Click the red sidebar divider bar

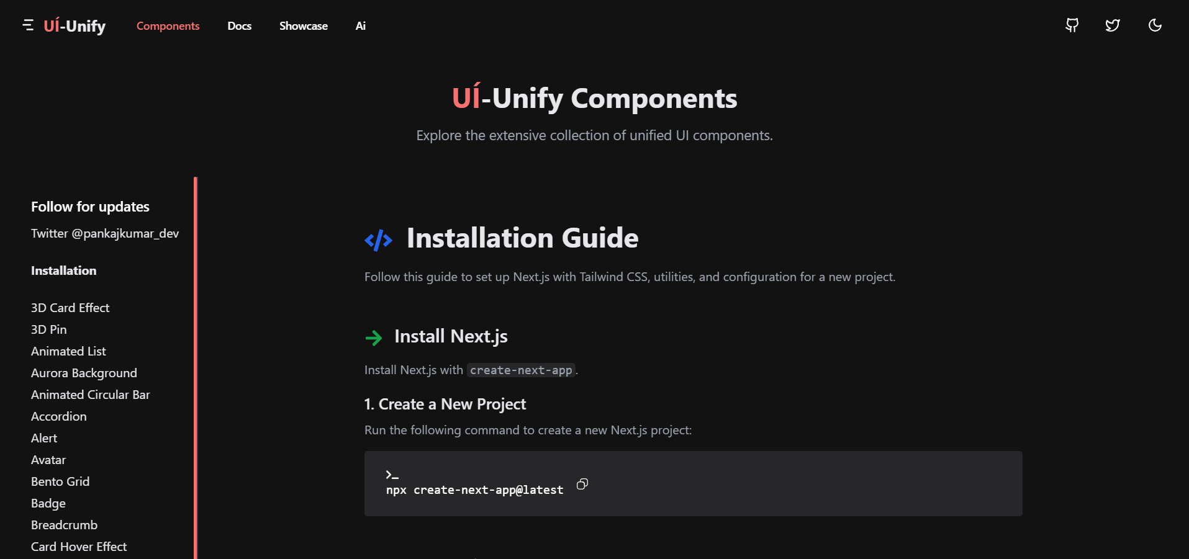pos(196,368)
